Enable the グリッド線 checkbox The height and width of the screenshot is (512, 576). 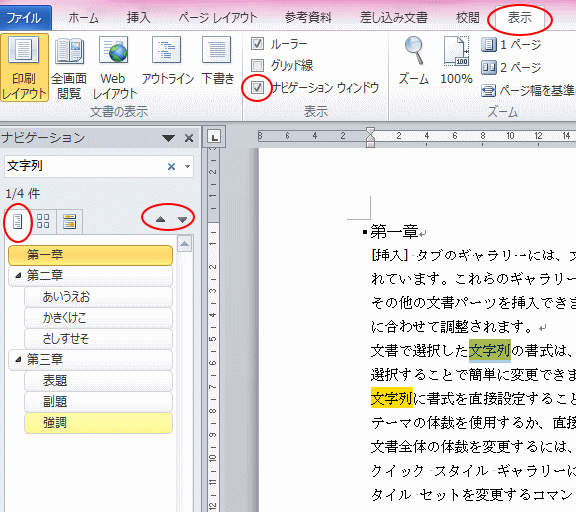tap(257, 66)
